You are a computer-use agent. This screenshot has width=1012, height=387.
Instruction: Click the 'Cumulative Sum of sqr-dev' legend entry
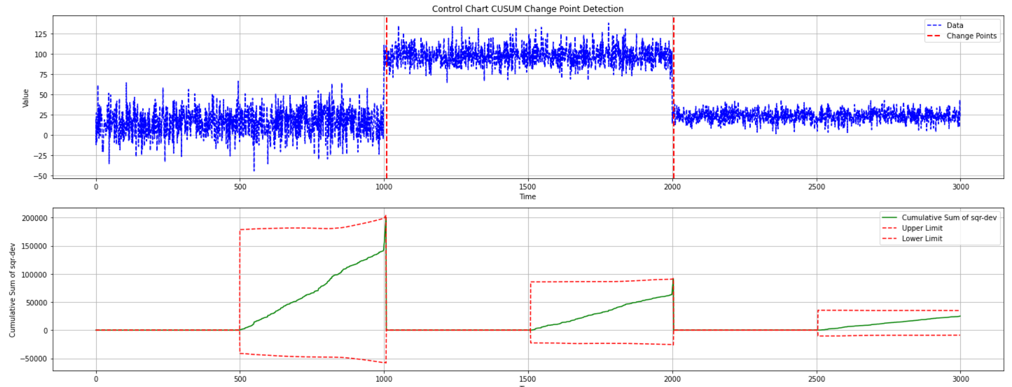click(939, 217)
